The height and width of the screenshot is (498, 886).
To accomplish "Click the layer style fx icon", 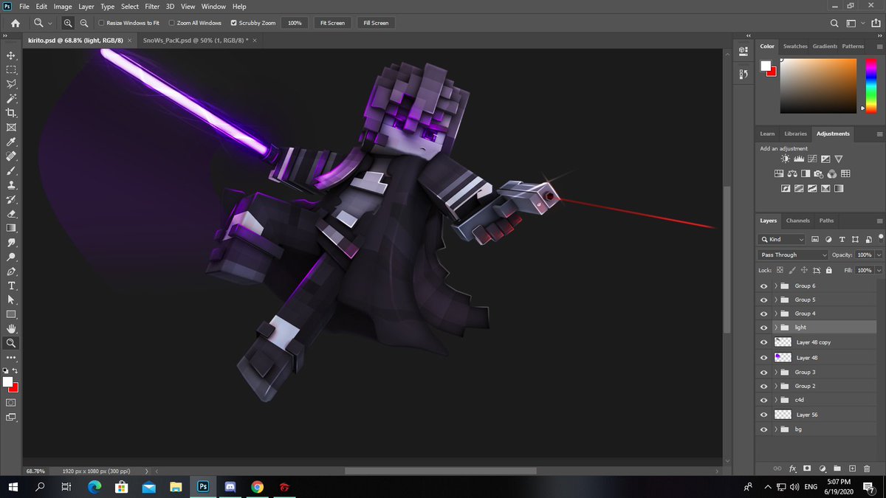I will (793, 468).
